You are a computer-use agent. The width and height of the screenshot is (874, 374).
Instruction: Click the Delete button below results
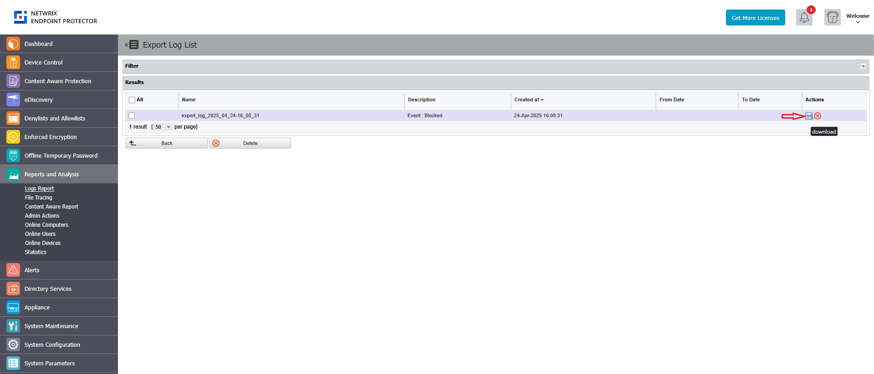tap(250, 143)
